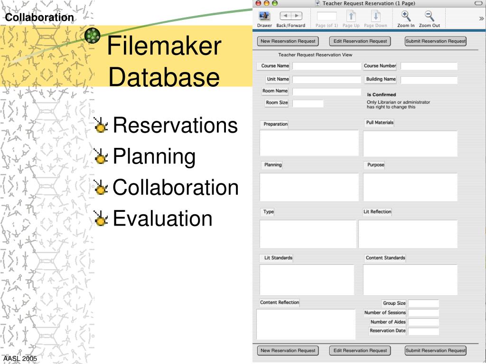Image resolution: width=486 pixels, height=364 pixels.
Task: Click the Room Name input field
Action: (x=327, y=91)
